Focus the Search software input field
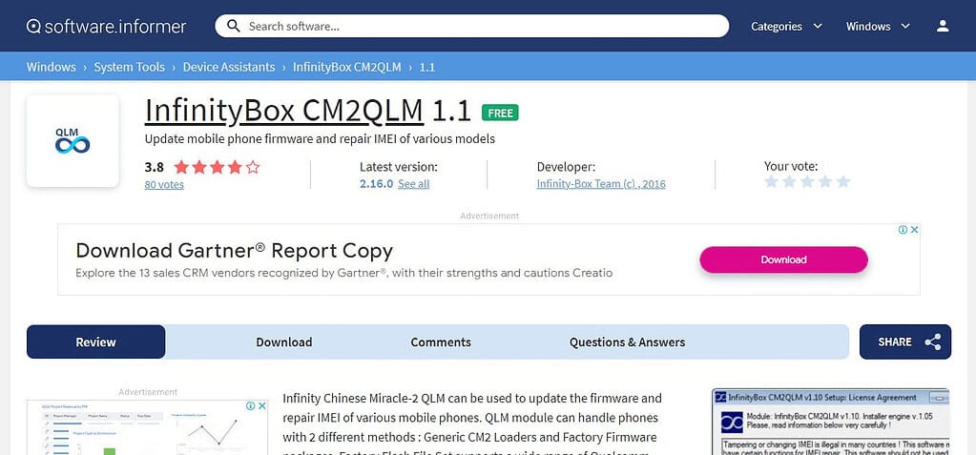 pyautogui.click(x=472, y=26)
